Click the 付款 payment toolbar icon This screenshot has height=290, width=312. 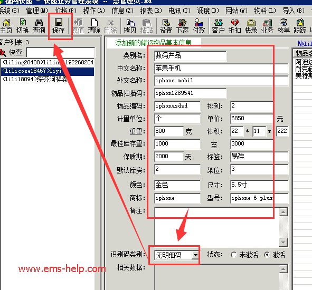[x=198, y=26]
